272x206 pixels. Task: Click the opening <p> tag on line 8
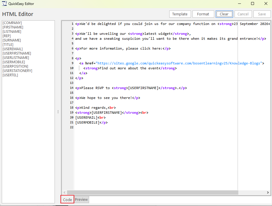point(78,58)
